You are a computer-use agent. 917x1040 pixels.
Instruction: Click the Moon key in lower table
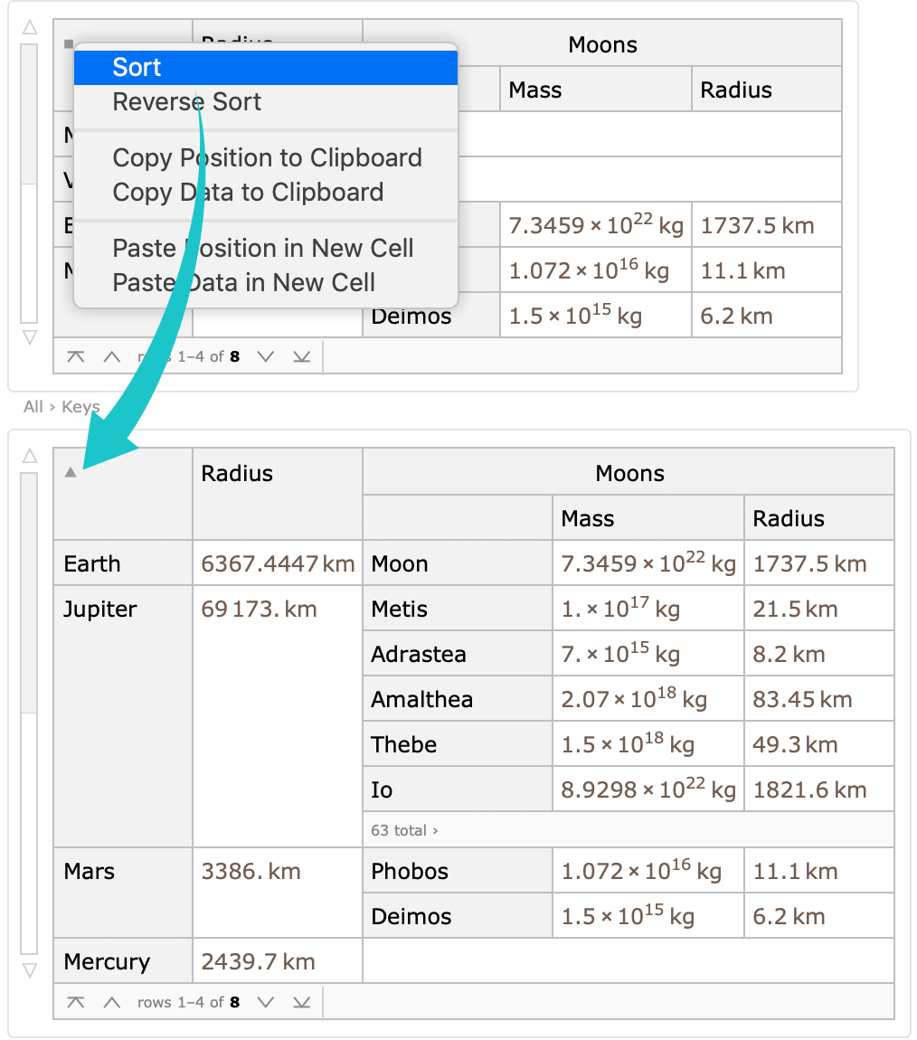[458, 563]
